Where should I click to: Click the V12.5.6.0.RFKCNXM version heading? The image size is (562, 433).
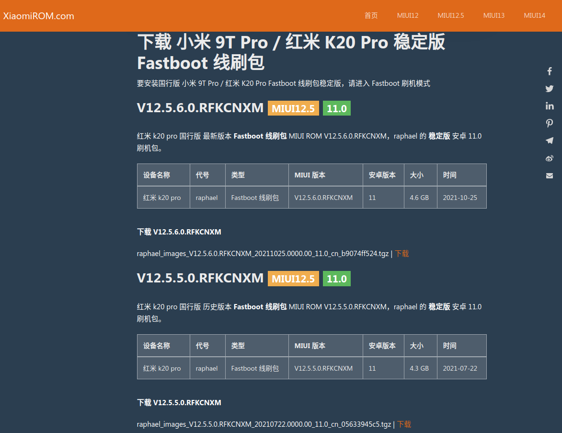[x=200, y=107]
